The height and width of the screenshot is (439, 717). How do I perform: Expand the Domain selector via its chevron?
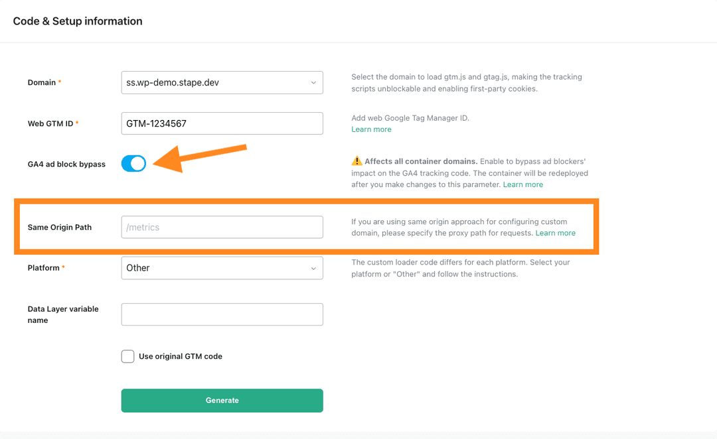click(x=313, y=82)
